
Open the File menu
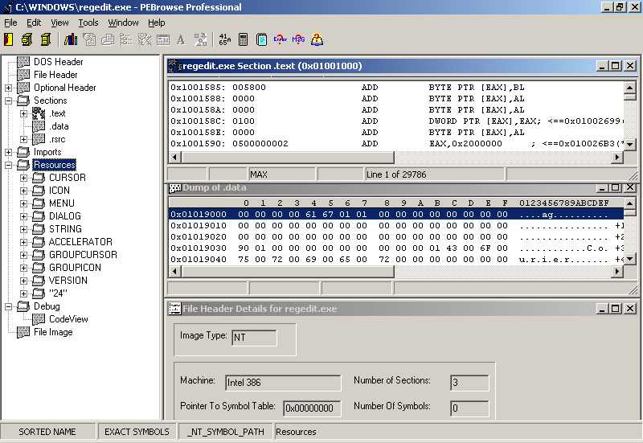[10, 23]
